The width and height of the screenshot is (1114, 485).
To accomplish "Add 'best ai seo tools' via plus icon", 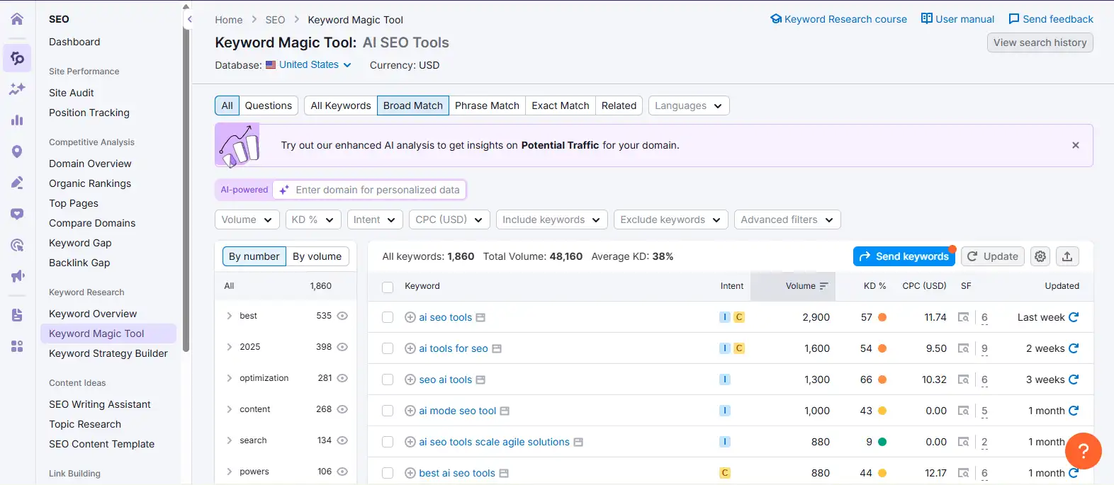I will [x=410, y=473].
